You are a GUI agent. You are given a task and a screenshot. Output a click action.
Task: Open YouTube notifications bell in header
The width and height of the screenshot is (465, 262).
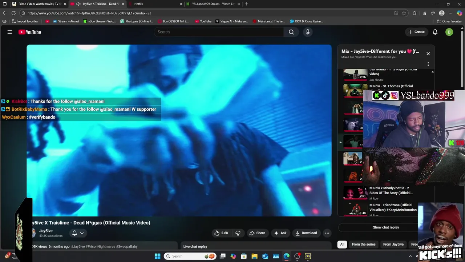435,32
